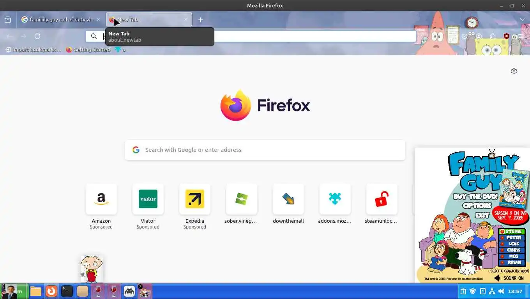Open the uBlock Origin shield icon
The image size is (530, 299).
point(507,36)
